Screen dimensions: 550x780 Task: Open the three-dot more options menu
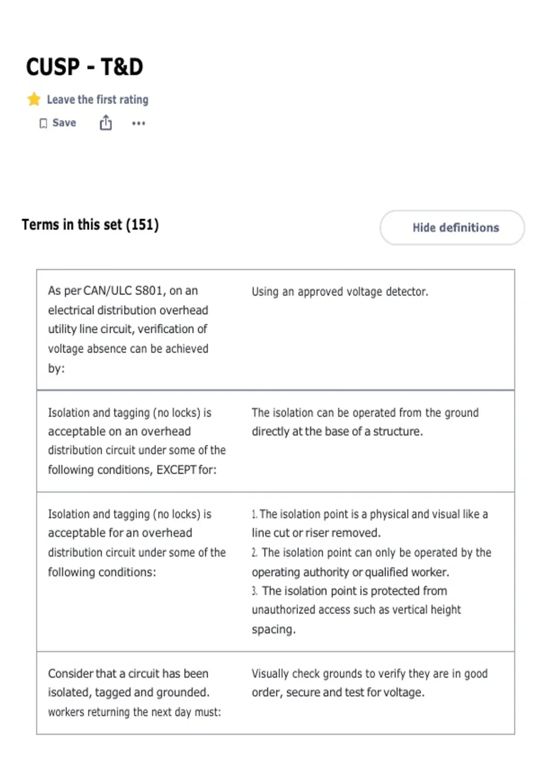click(x=138, y=123)
